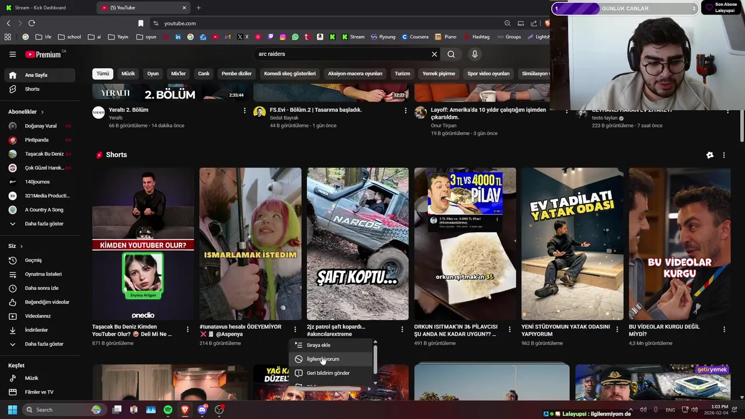Reload the page with the refresh button
The image size is (745, 419).
coord(31,23)
